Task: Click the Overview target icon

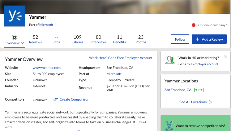Action: (x=14, y=38)
